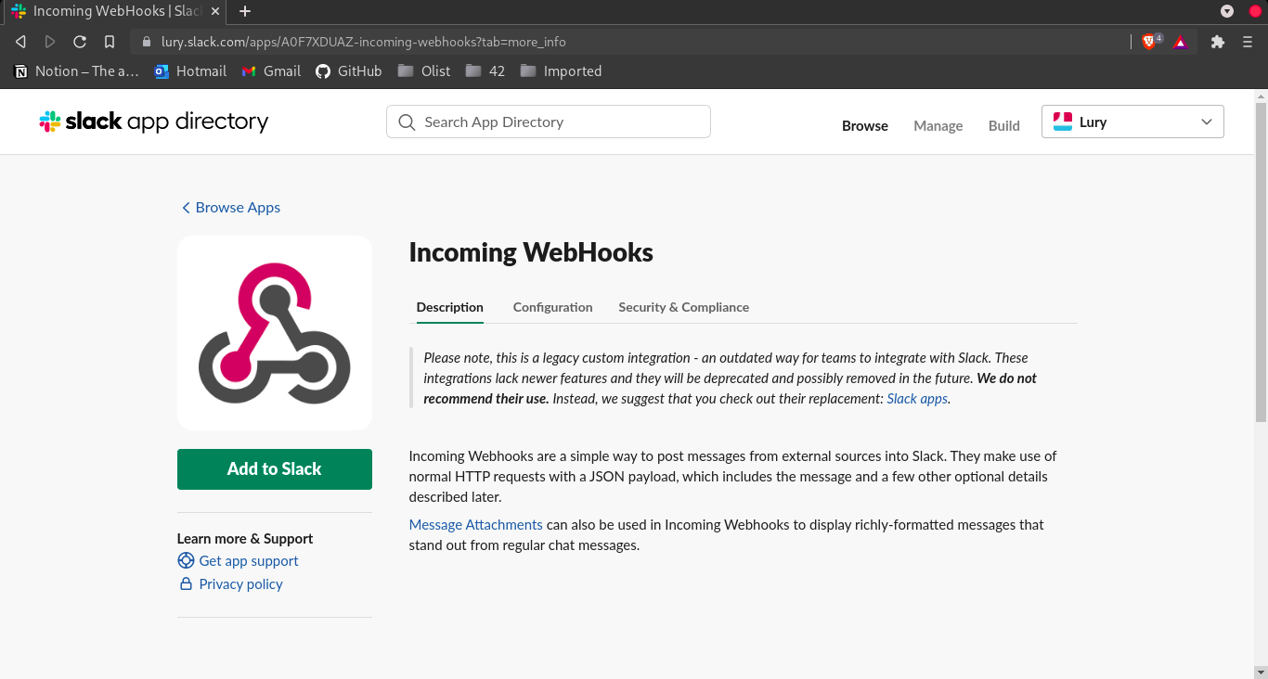
Task: Open the Notion bookmark
Action: [x=77, y=70]
